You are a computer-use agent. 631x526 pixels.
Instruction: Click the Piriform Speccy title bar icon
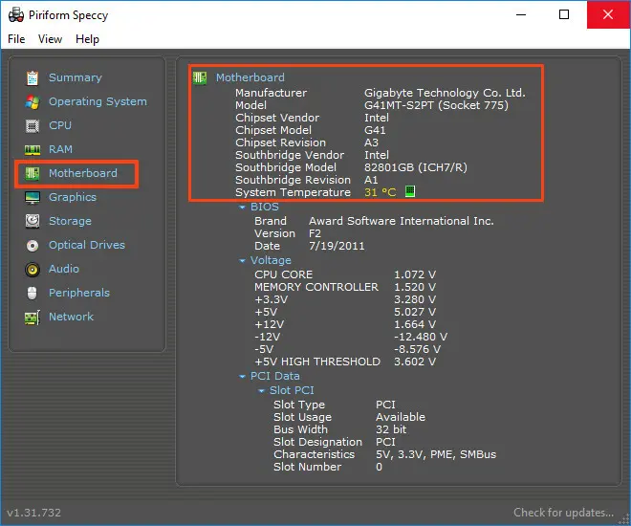pos(16,15)
